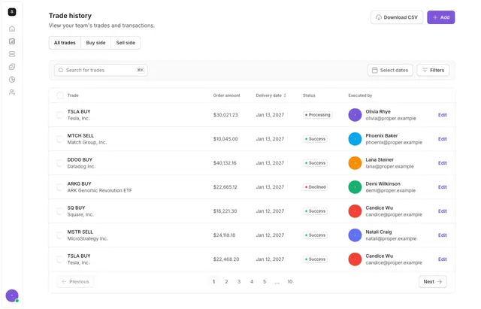481x309 pixels.
Task: Select the ARKG BUY row checkbox
Action: tap(60, 187)
